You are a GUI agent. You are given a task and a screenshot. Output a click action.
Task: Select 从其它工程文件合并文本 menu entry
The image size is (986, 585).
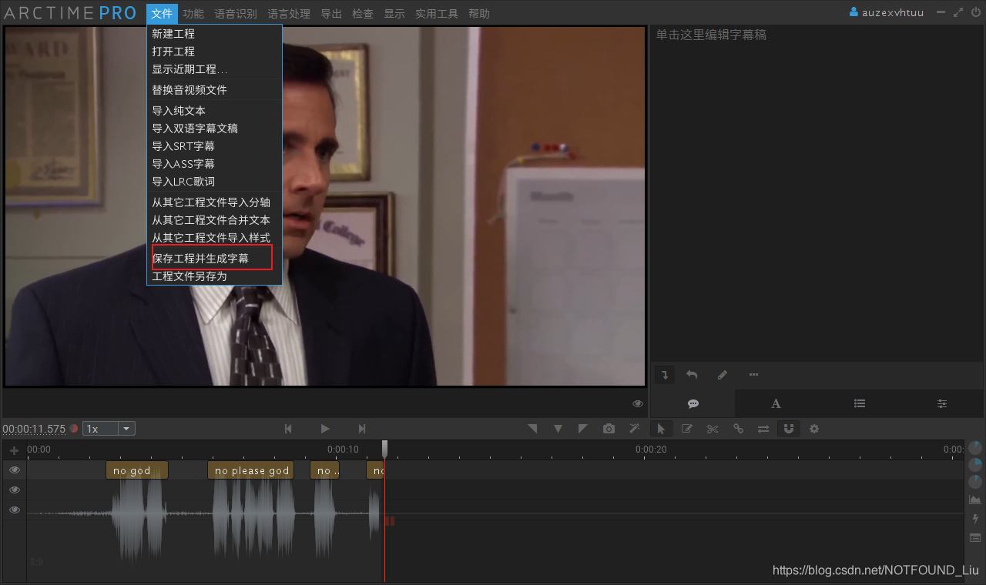point(214,220)
